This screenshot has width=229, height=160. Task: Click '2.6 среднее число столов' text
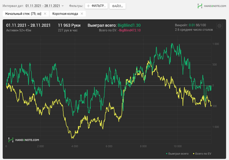point(194,30)
